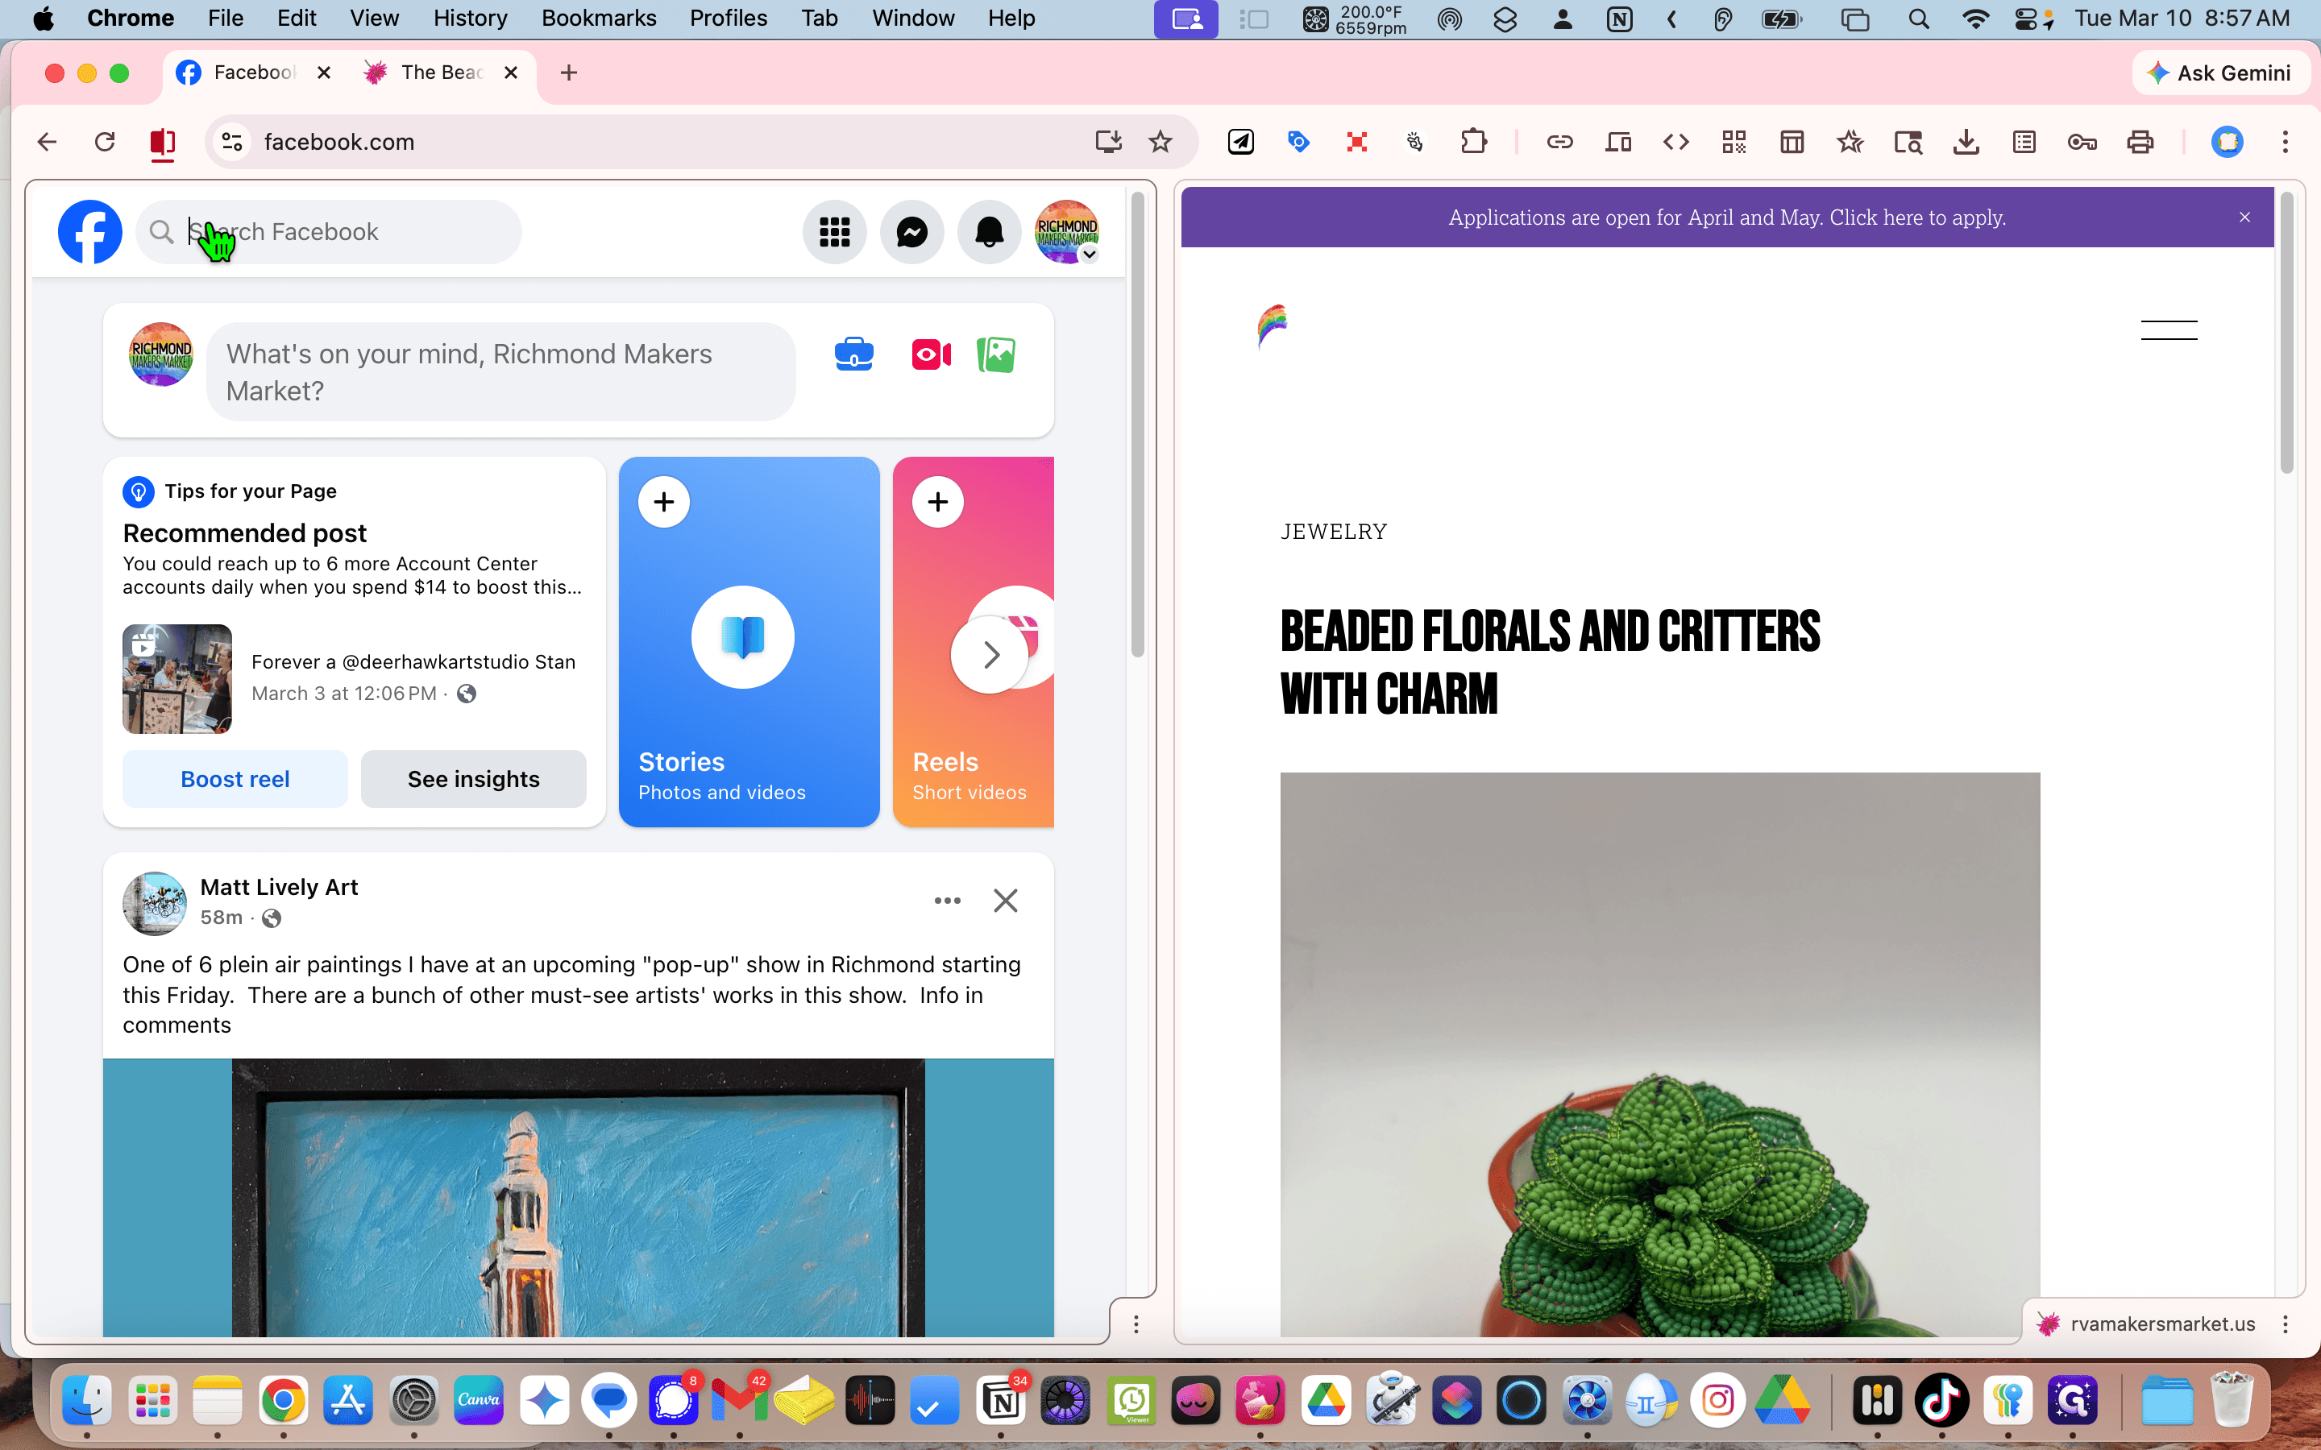Bookmark this page with the star icon
Viewport: 2321px width, 1450px height.
(x=1160, y=142)
